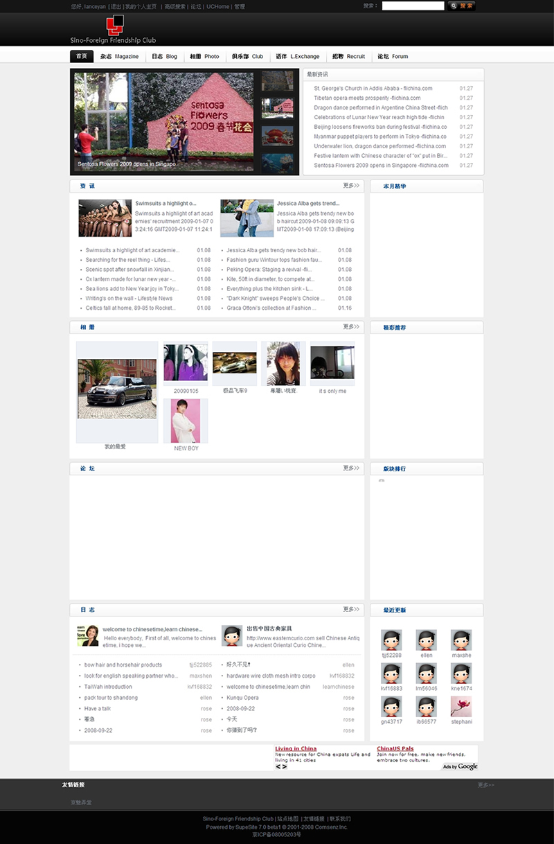Open ellen's avatar in recent updates
Viewport: 554px width, 844px height.
(x=426, y=640)
